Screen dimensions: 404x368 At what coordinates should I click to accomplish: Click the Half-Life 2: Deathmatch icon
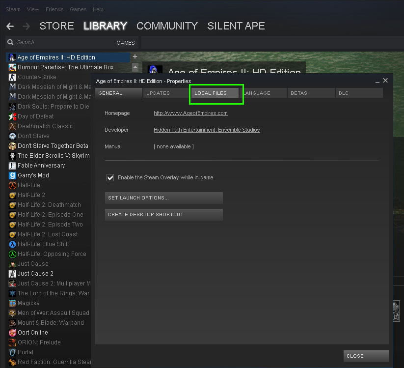pyautogui.click(x=12, y=205)
